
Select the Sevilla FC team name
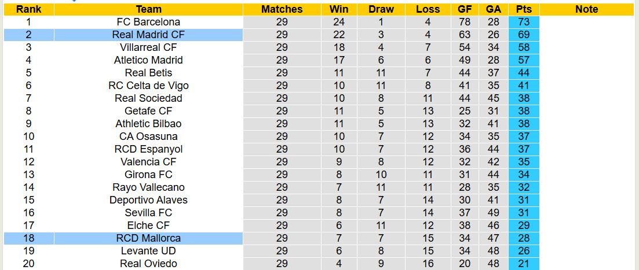148,213
